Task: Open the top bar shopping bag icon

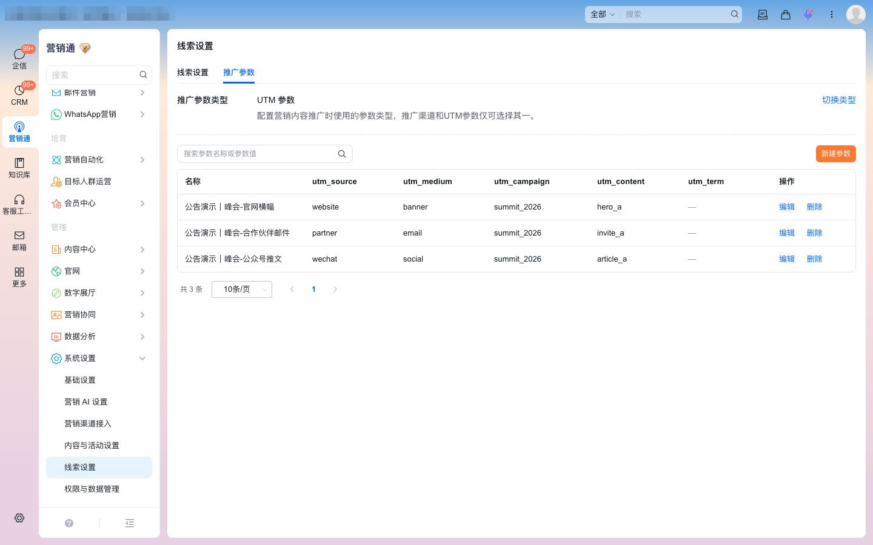Action: [786, 15]
